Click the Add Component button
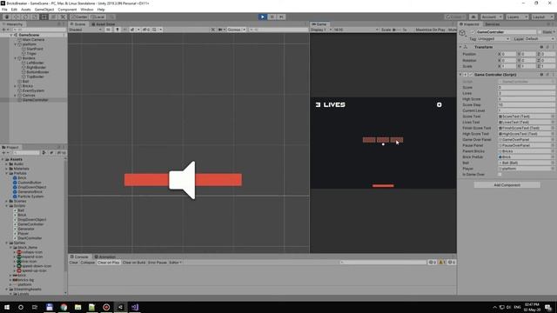 tap(507, 185)
